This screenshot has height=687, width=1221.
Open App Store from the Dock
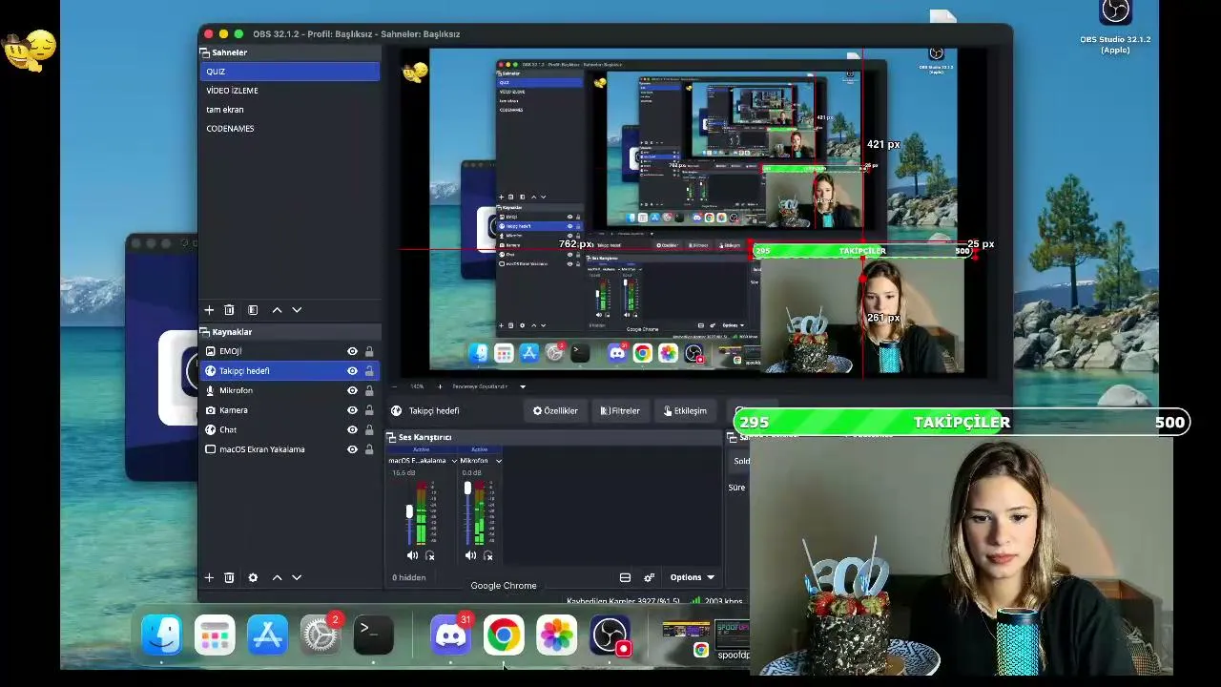click(x=267, y=635)
